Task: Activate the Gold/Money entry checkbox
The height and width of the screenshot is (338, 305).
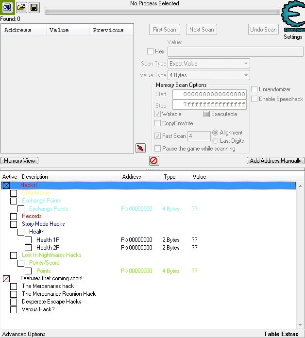Action: click(x=14, y=193)
